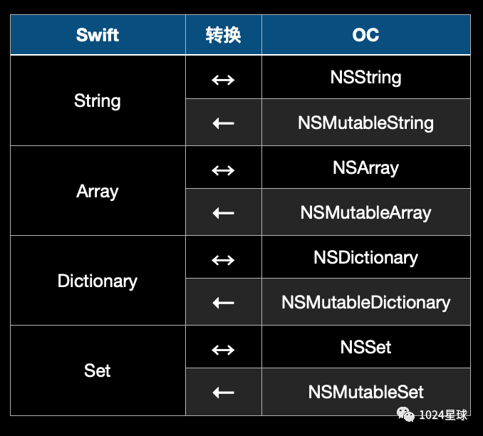Click the String cell in Swift column
Image resolution: width=483 pixels, height=436 pixels.
pyautogui.click(x=98, y=100)
